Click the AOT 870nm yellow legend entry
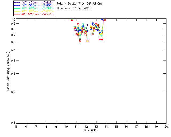 (x=34, y=11)
